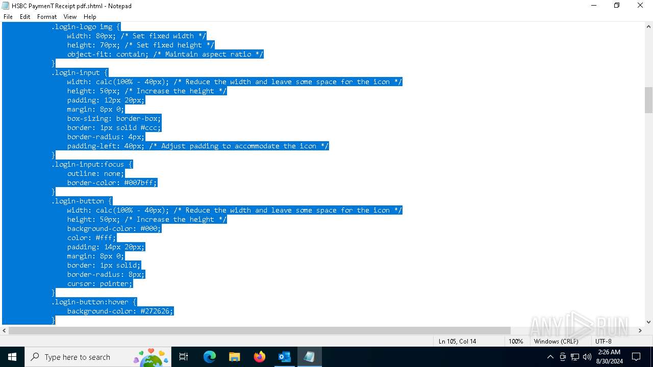Open the Edit menu
Viewport: 653px width, 367px height.
click(25, 17)
